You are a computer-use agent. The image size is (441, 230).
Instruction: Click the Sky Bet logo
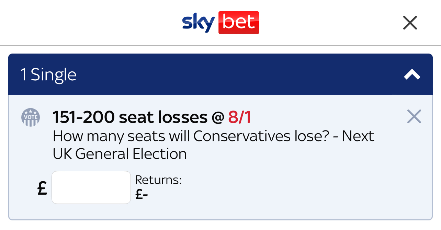pyautogui.click(x=220, y=23)
